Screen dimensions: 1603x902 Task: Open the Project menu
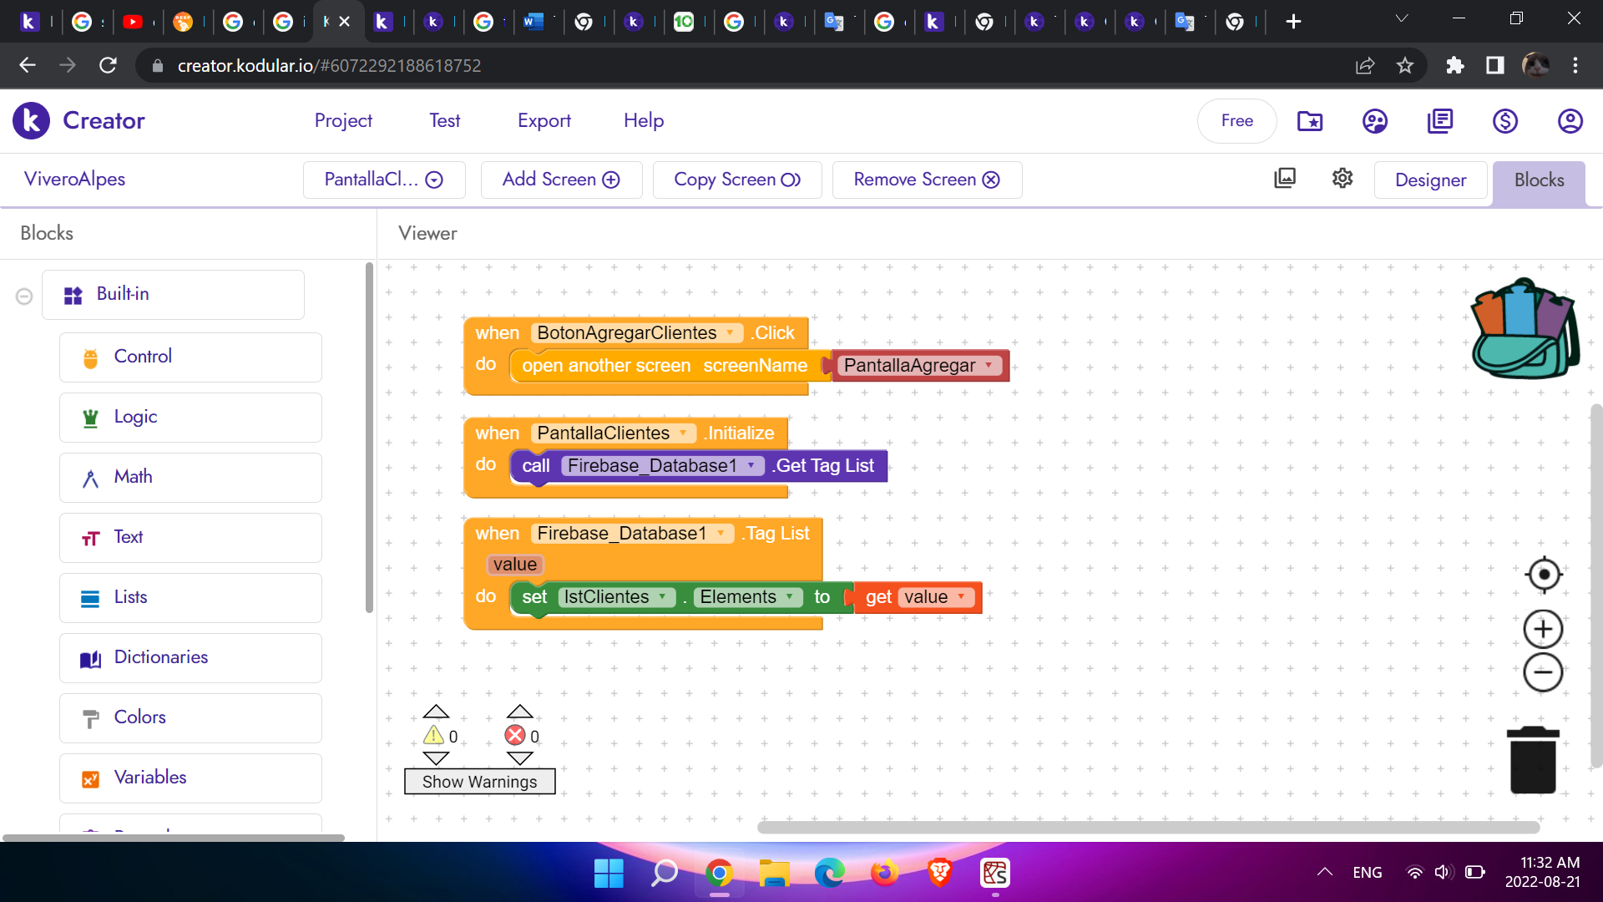tap(342, 120)
